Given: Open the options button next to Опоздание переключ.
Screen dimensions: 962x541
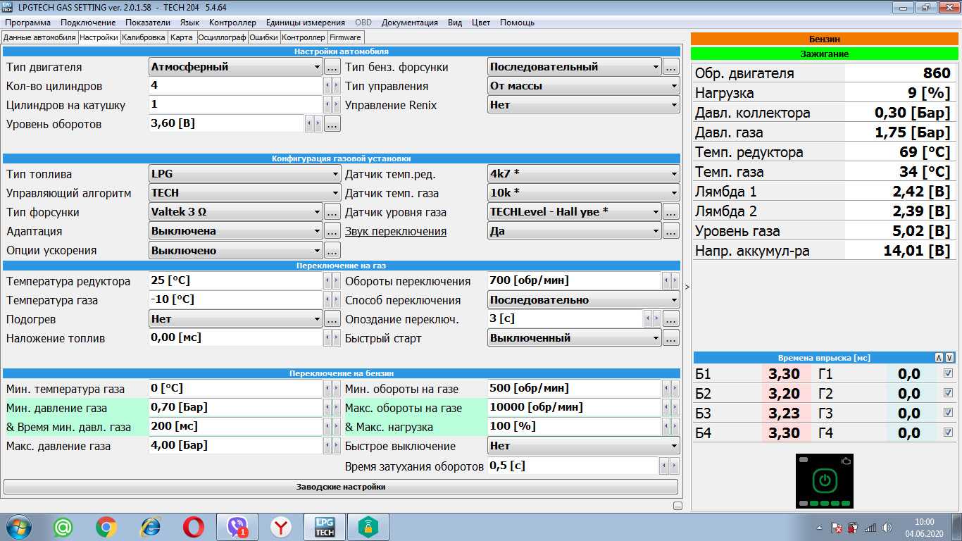Looking at the screenshot, I should 670,319.
